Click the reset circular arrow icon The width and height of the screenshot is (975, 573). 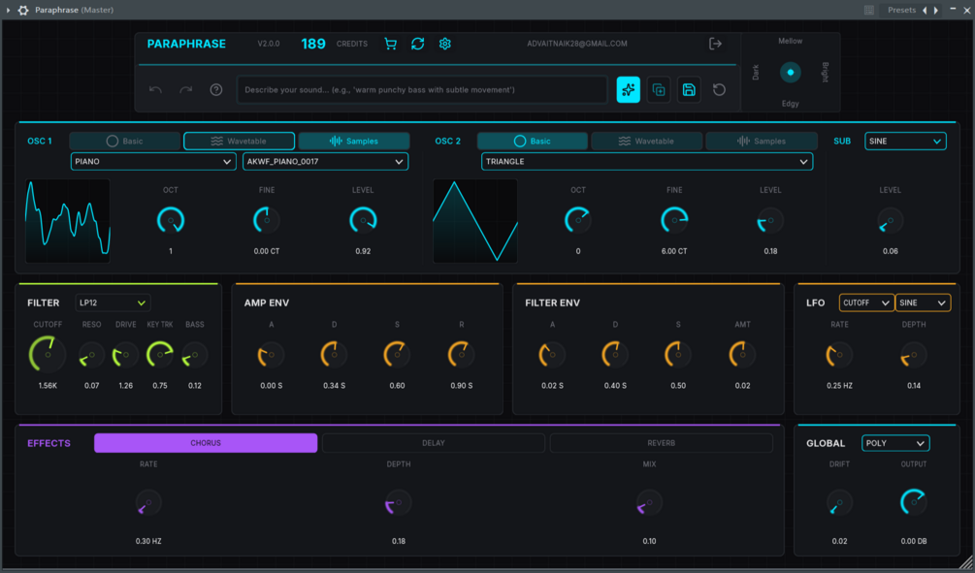click(x=720, y=89)
